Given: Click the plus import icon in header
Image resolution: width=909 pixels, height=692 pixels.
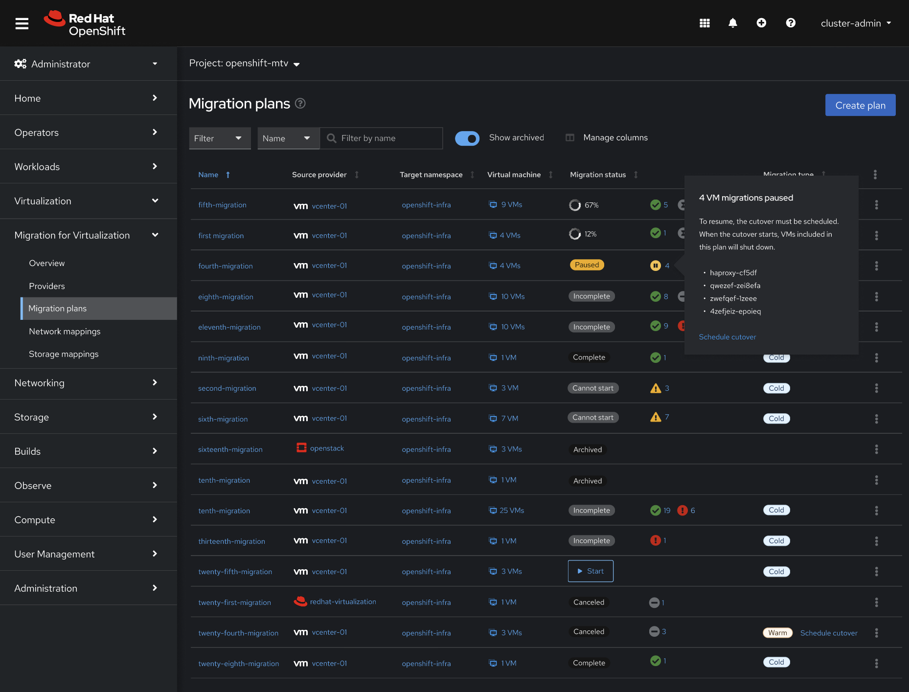Looking at the screenshot, I should [761, 23].
